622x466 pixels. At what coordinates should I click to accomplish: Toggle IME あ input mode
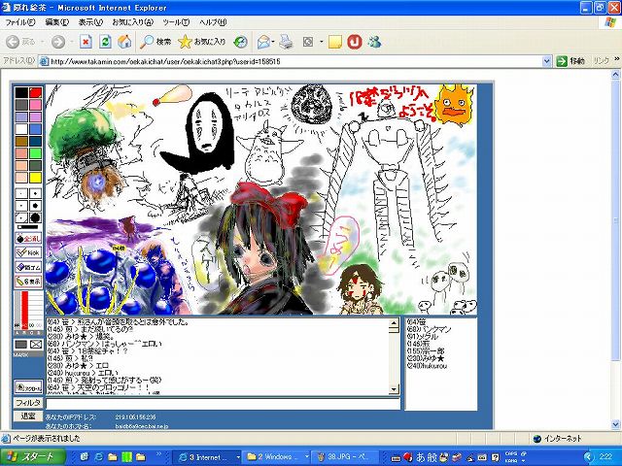[x=421, y=457]
